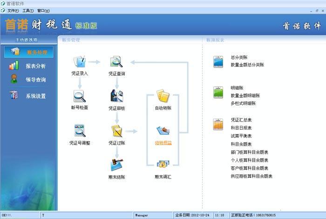Open the 试算平衡表 report
Screen dimensions: 326x219
[x=241, y=136]
